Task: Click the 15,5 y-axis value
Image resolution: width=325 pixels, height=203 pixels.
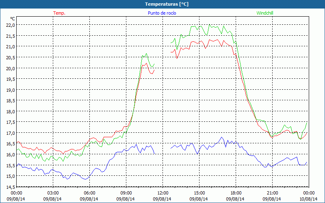Action: coord(11,165)
